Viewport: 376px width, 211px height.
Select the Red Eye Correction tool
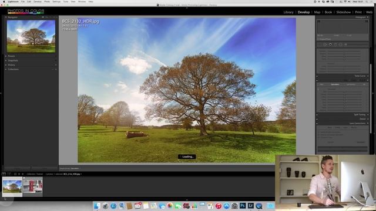click(x=330, y=45)
